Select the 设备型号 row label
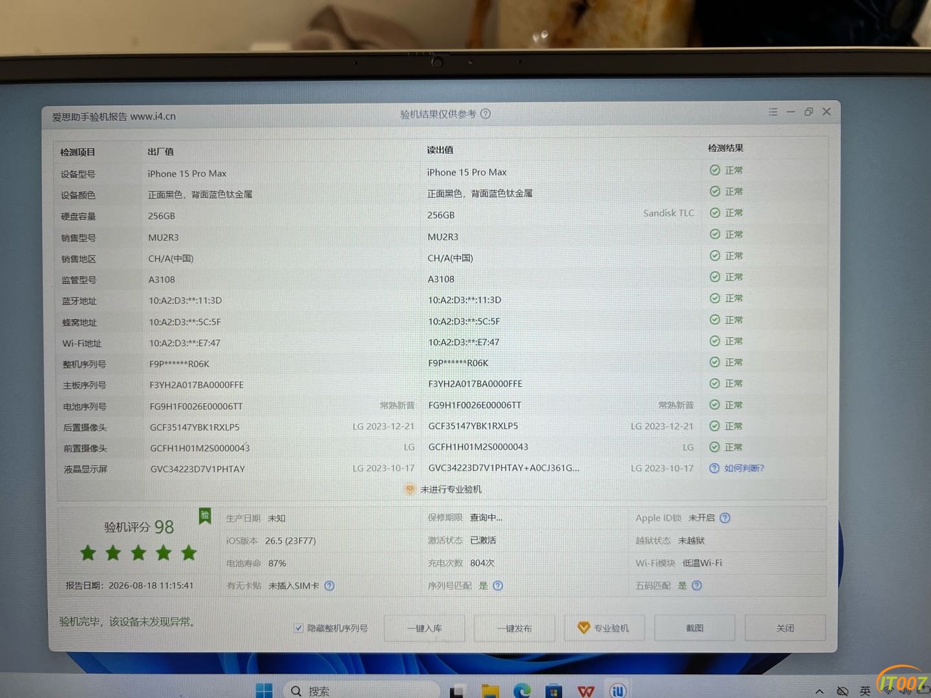This screenshot has height=698, width=931. (x=78, y=174)
